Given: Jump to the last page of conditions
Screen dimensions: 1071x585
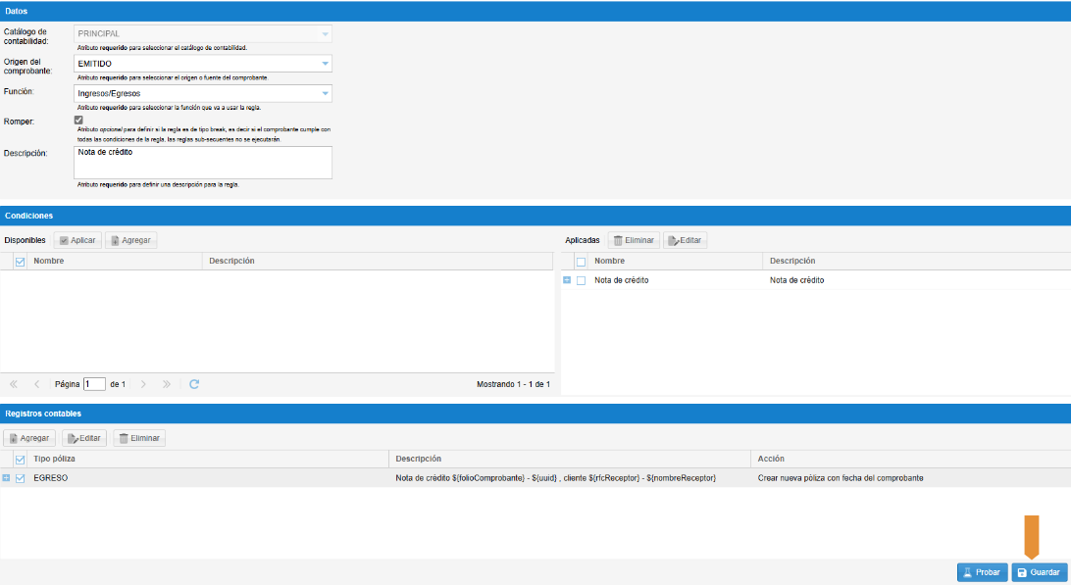Looking at the screenshot, I should click(167, 384).
